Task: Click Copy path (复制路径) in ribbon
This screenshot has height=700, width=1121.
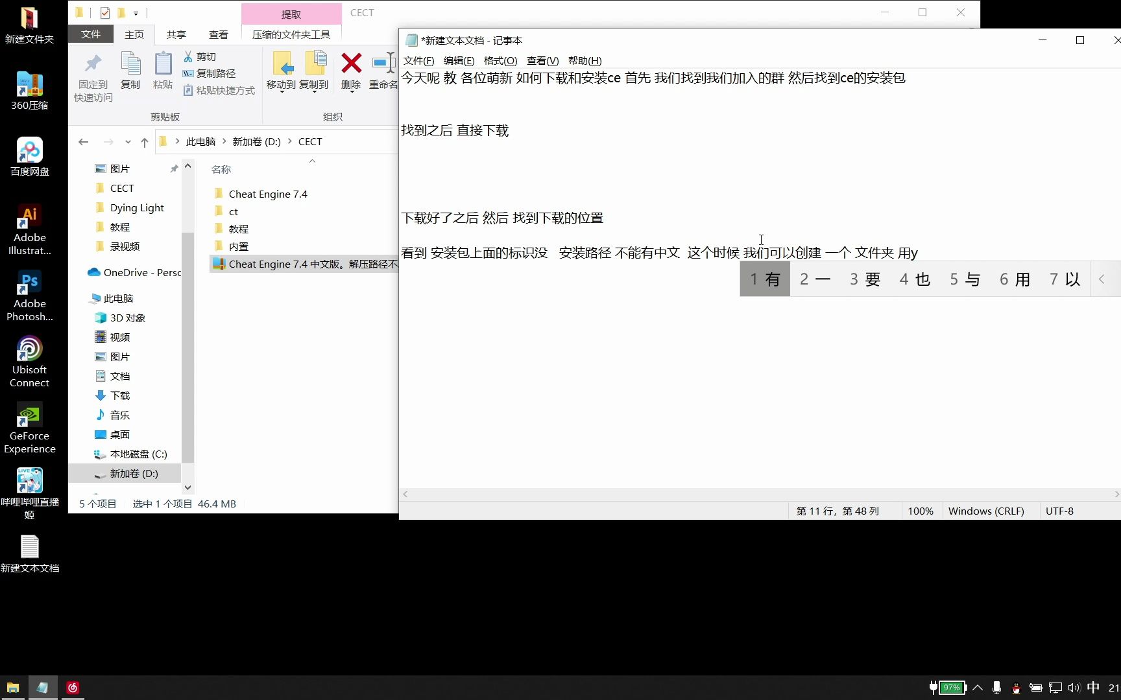Action: pyautogui.click(x=209, y=74)
